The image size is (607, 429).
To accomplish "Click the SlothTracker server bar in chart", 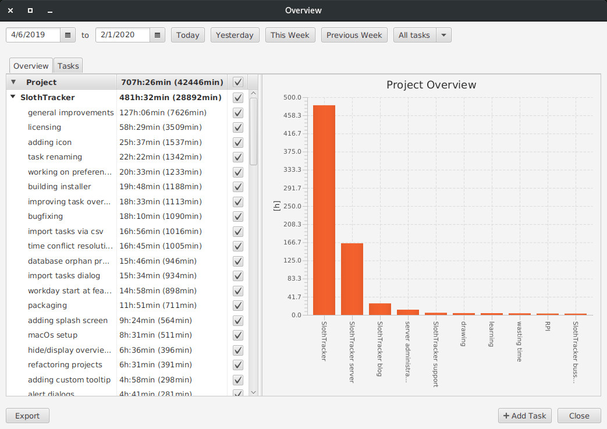I will (x=352, y=279).
